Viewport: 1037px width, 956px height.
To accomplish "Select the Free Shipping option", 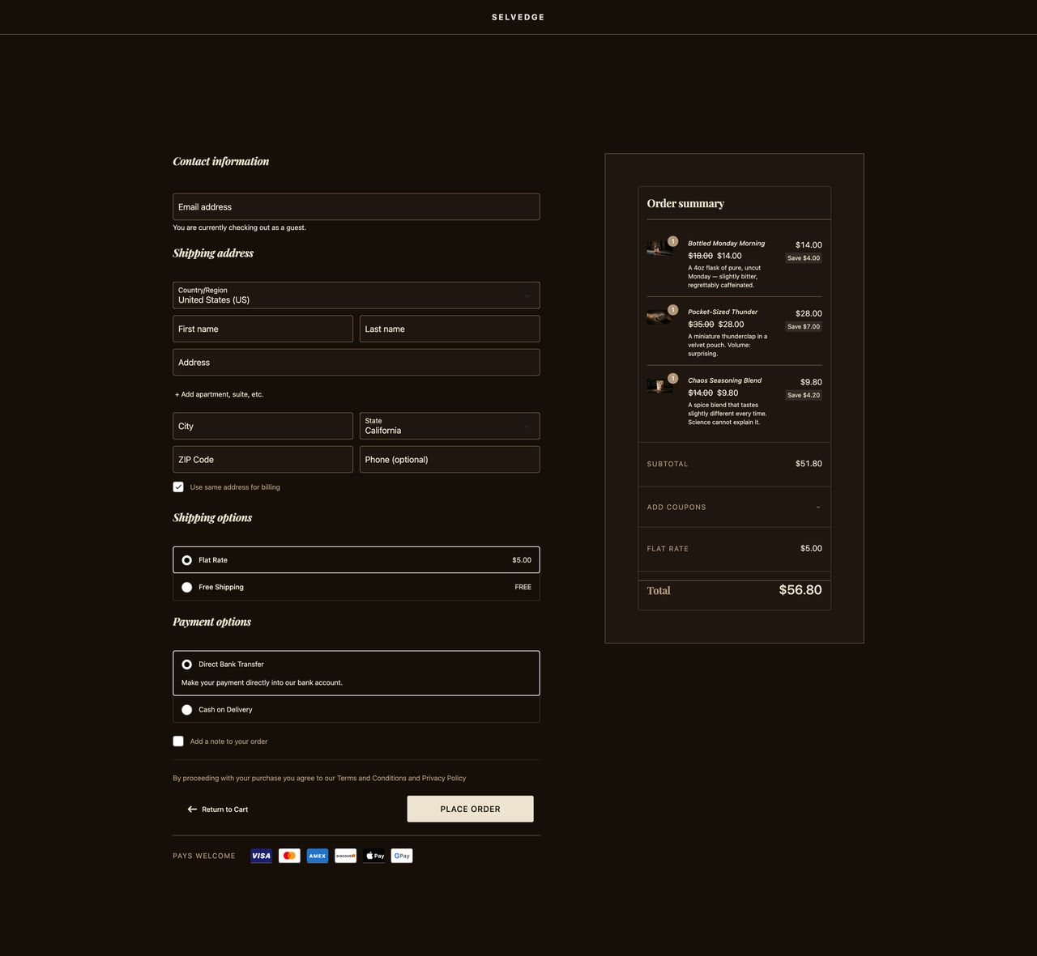I will pyautogui.click(x=187, y=588).
